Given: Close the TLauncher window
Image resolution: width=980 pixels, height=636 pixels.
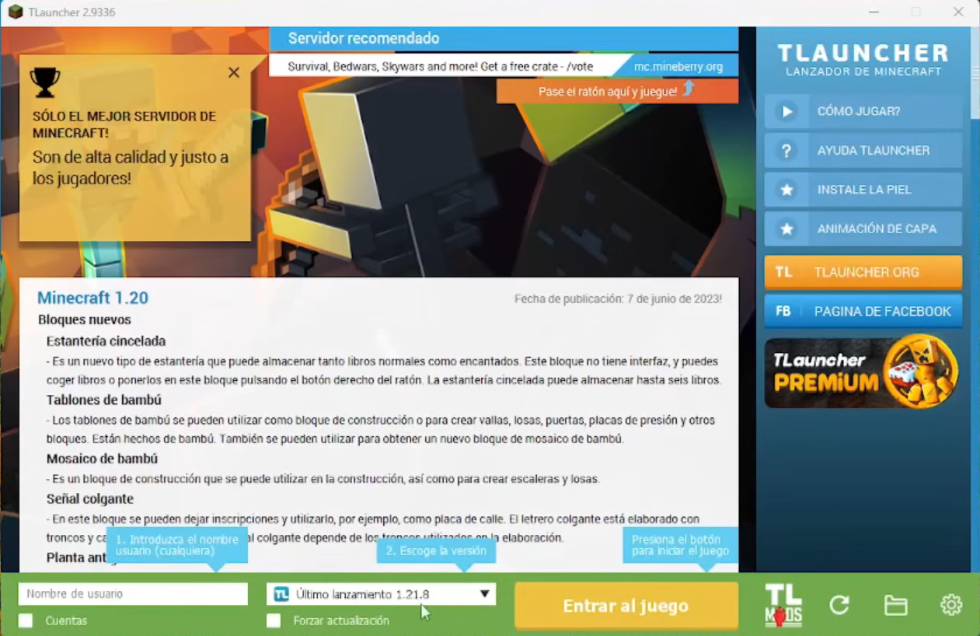Looking at the screenshot, I should (x=958, y=12).
